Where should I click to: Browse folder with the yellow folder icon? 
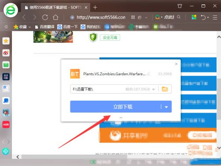click(x=165, y=89)
